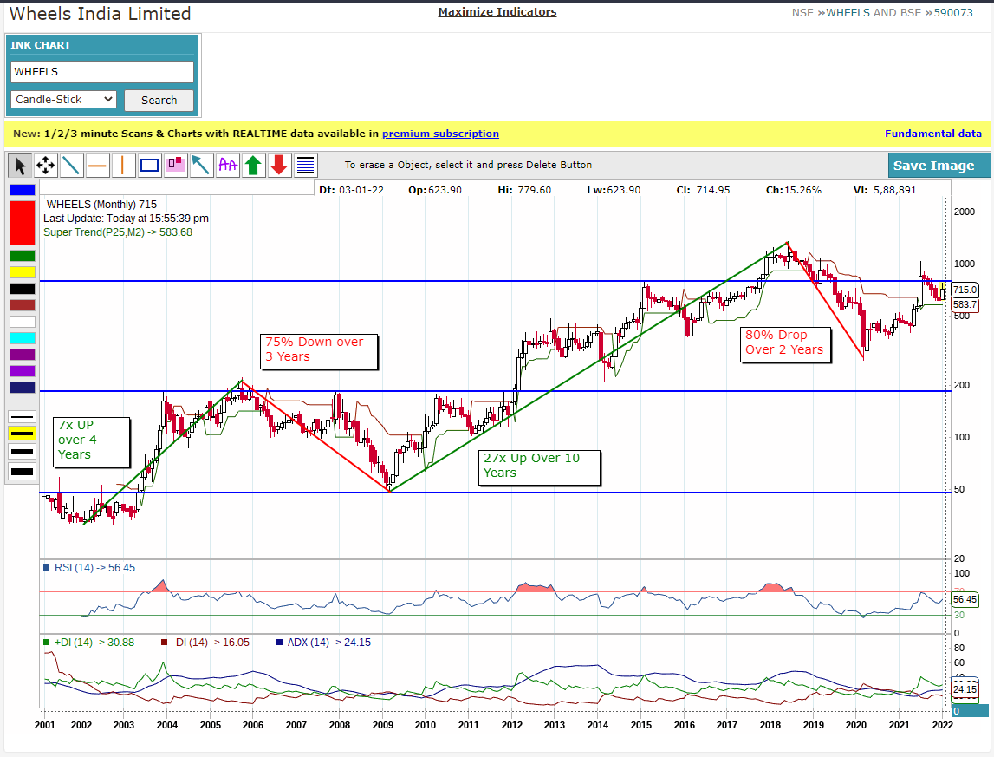Click the 715.0 price tag on axis
994x757 pixels.
[x=965, y=290]
